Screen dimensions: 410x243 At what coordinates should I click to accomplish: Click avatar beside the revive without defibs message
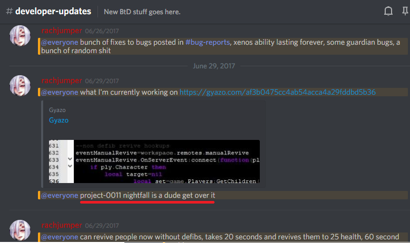pos(21,231)
